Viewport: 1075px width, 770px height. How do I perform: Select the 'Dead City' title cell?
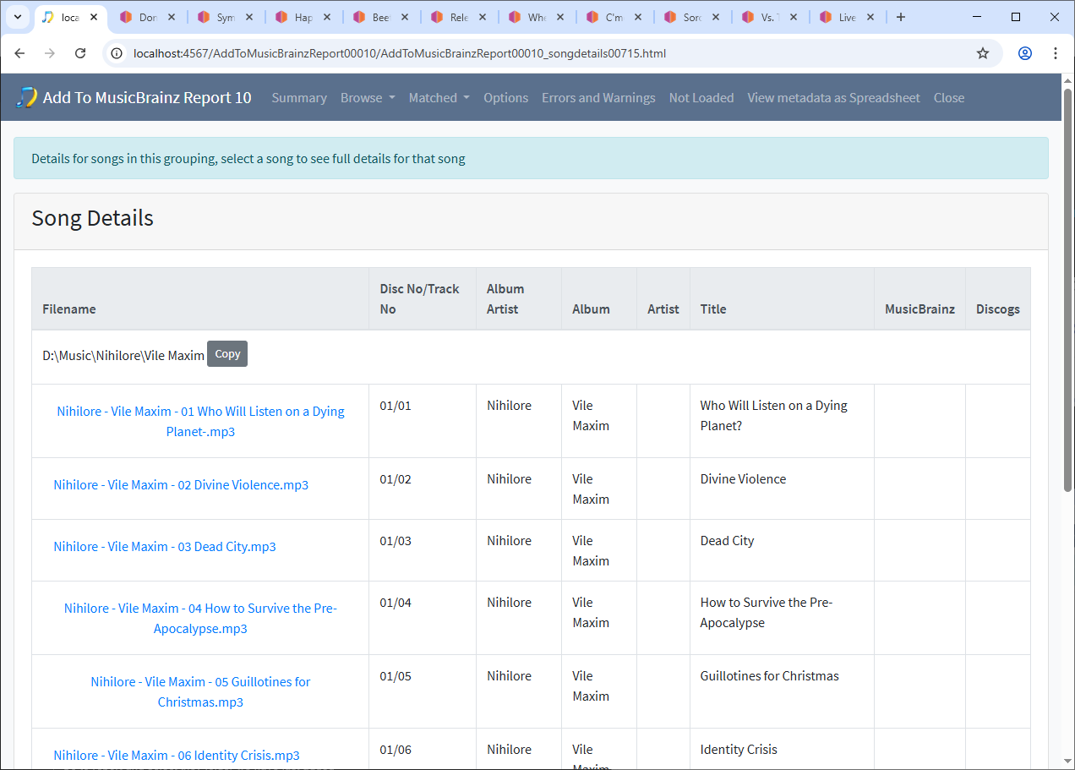(x=782, y=550)
